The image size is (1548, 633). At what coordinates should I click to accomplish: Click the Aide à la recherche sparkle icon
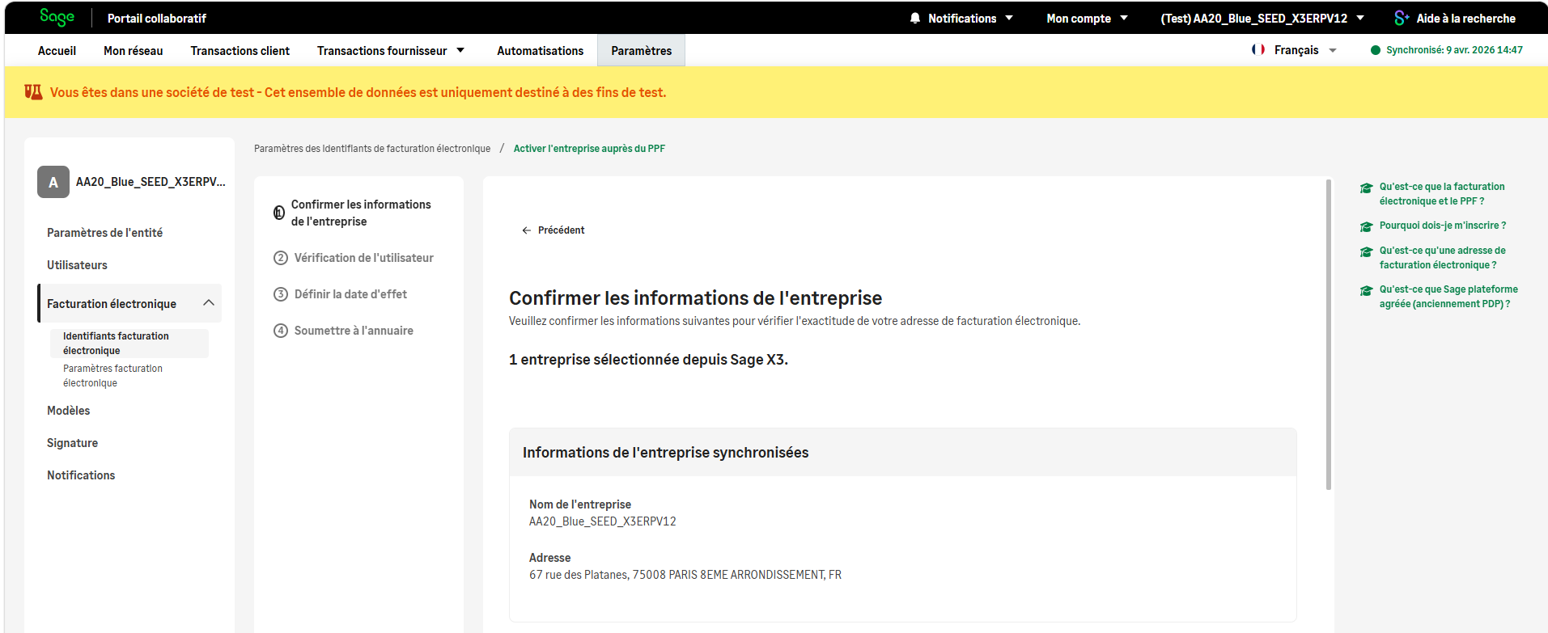tap(1402, 18)
